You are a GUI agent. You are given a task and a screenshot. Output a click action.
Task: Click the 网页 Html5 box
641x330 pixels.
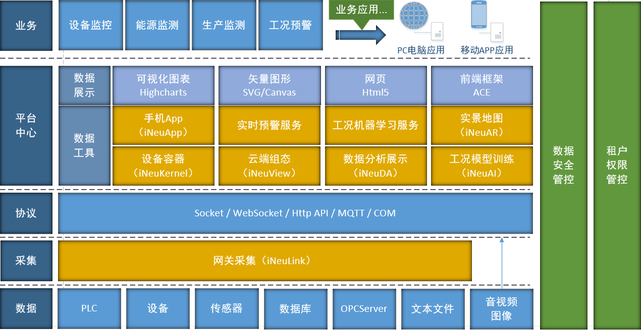click(x=376, y=85)
